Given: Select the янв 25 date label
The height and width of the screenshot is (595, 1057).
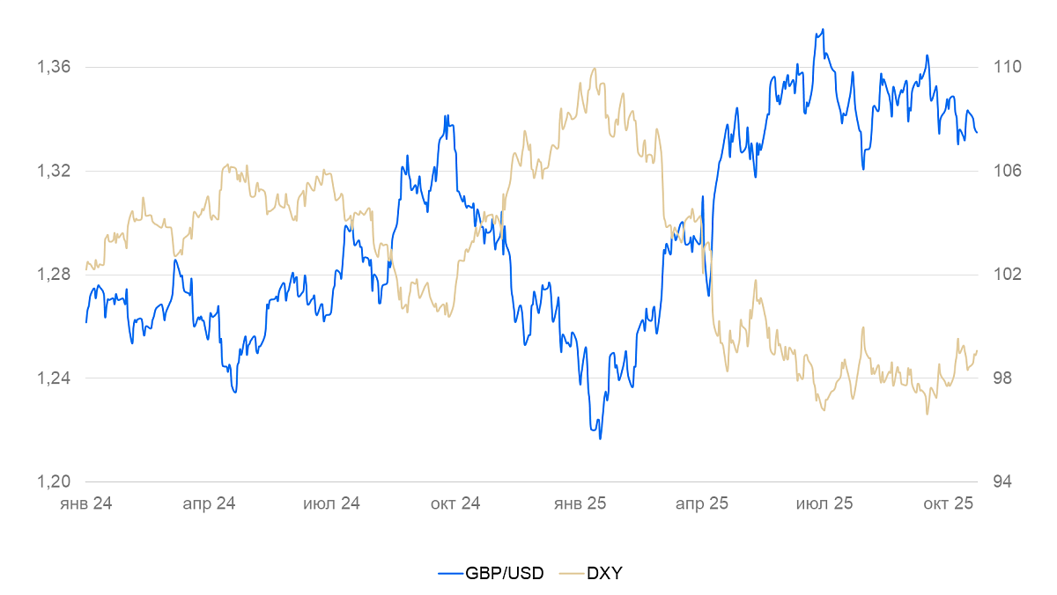Looking at the screenshot, I should [x=580, y=504].
